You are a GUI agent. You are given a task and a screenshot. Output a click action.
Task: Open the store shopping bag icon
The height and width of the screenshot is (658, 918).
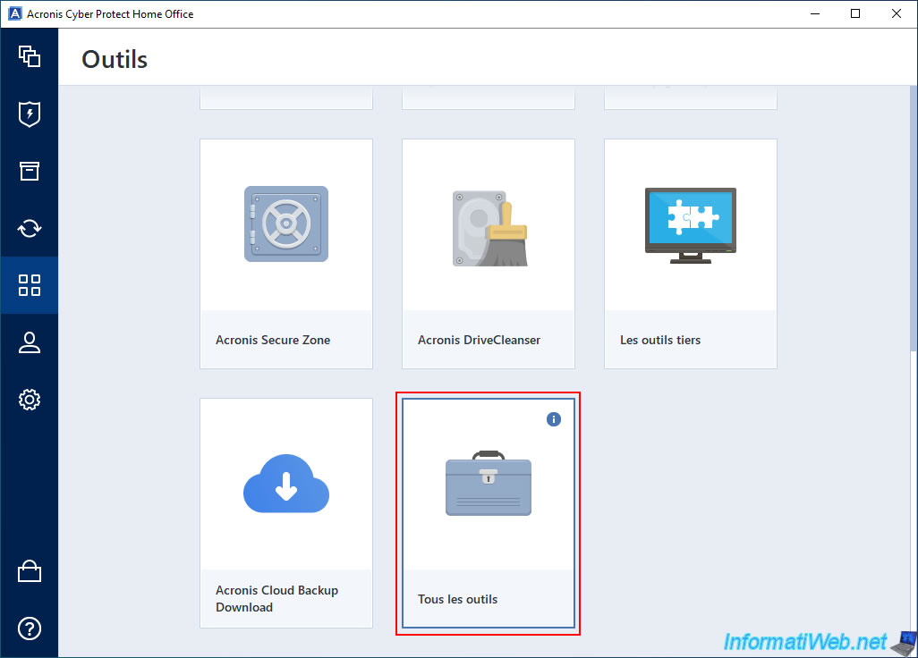[30, 571]
